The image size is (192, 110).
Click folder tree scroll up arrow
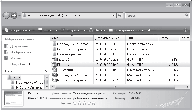pyautogui.click(x=47, y=77)
